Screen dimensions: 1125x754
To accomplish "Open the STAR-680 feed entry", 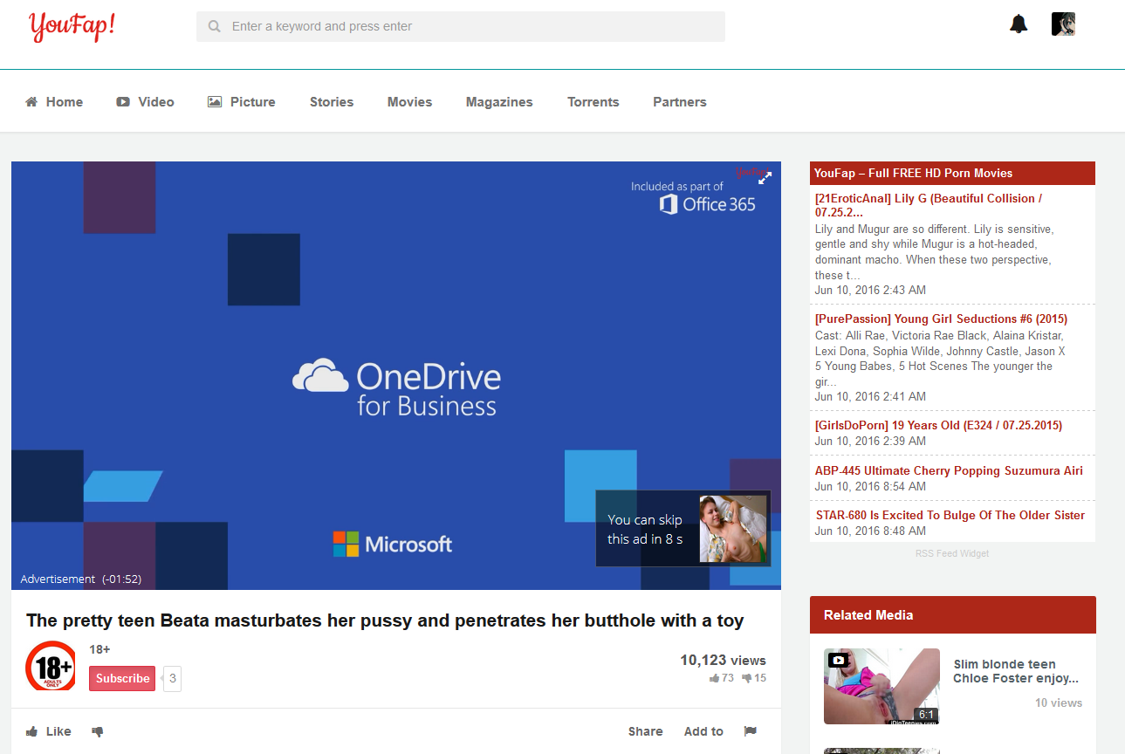I will 950,515.
